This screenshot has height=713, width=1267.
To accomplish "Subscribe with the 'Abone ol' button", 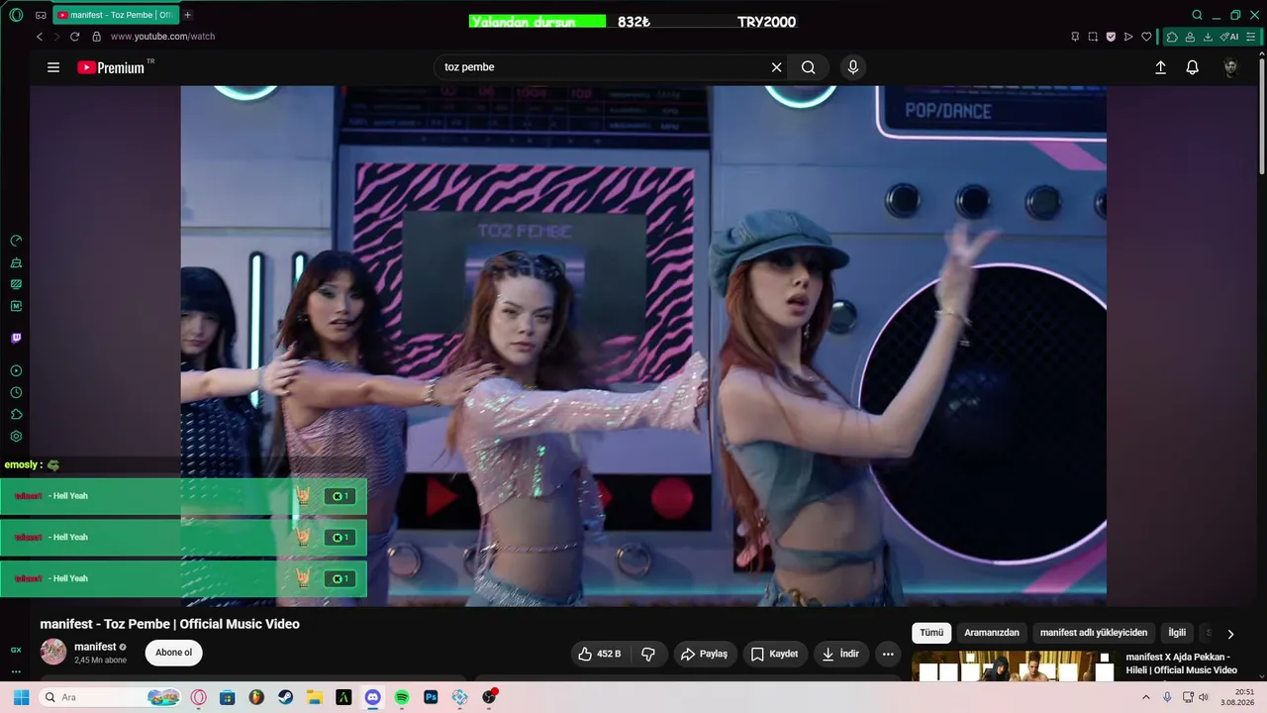I will pos(174,653).
